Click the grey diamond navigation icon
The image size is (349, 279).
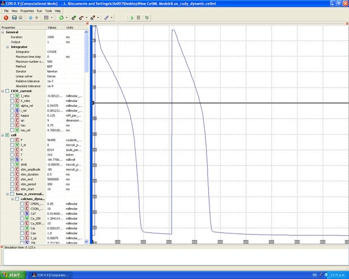(x=37, y=17)
